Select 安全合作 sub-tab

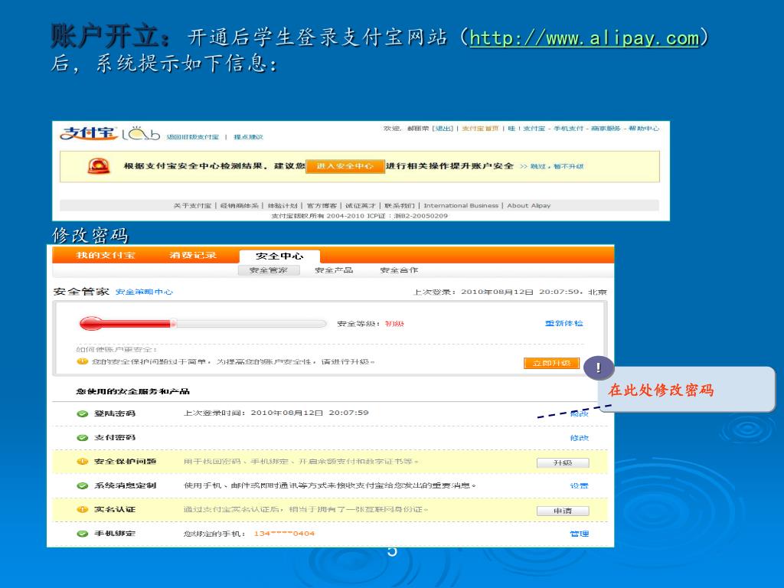(399, 270)
